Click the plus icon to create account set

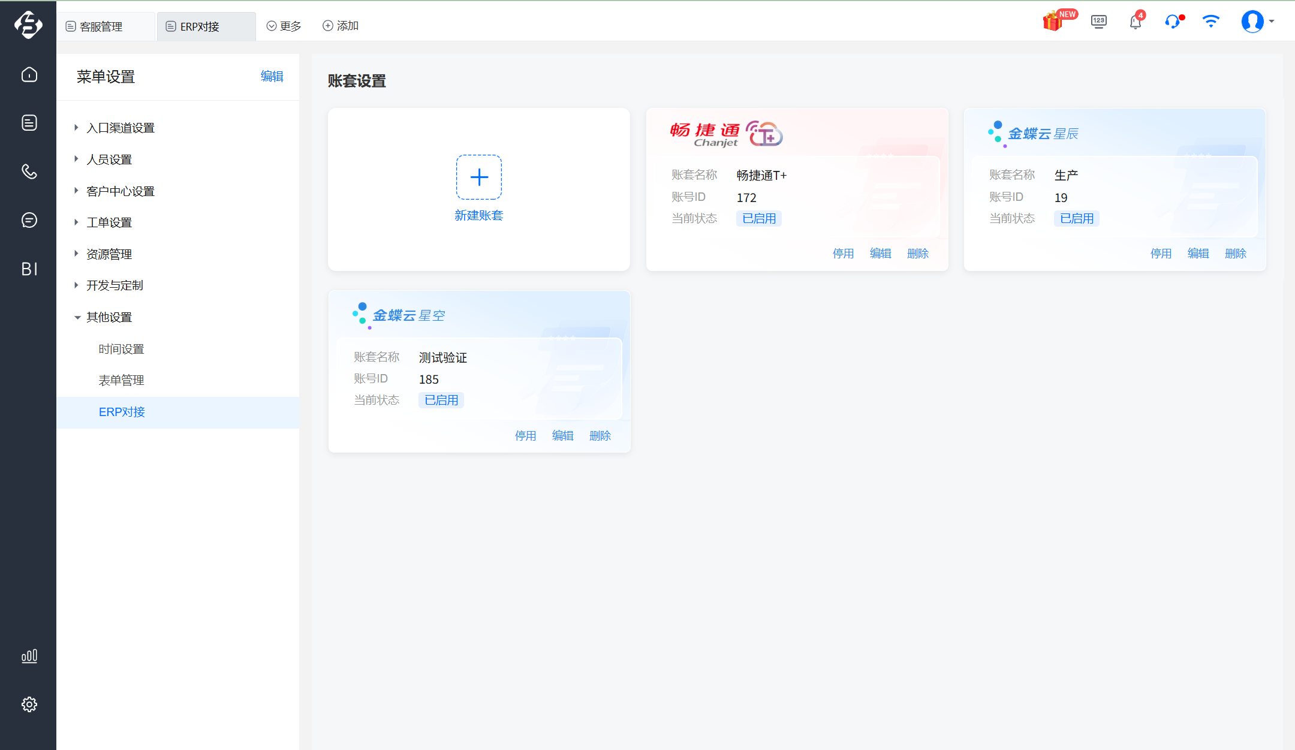click(478, 177)
